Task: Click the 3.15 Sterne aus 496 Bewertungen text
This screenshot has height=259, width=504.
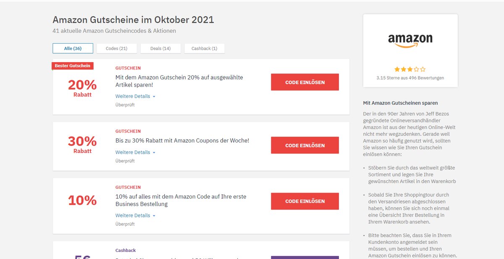Action: 410,78
